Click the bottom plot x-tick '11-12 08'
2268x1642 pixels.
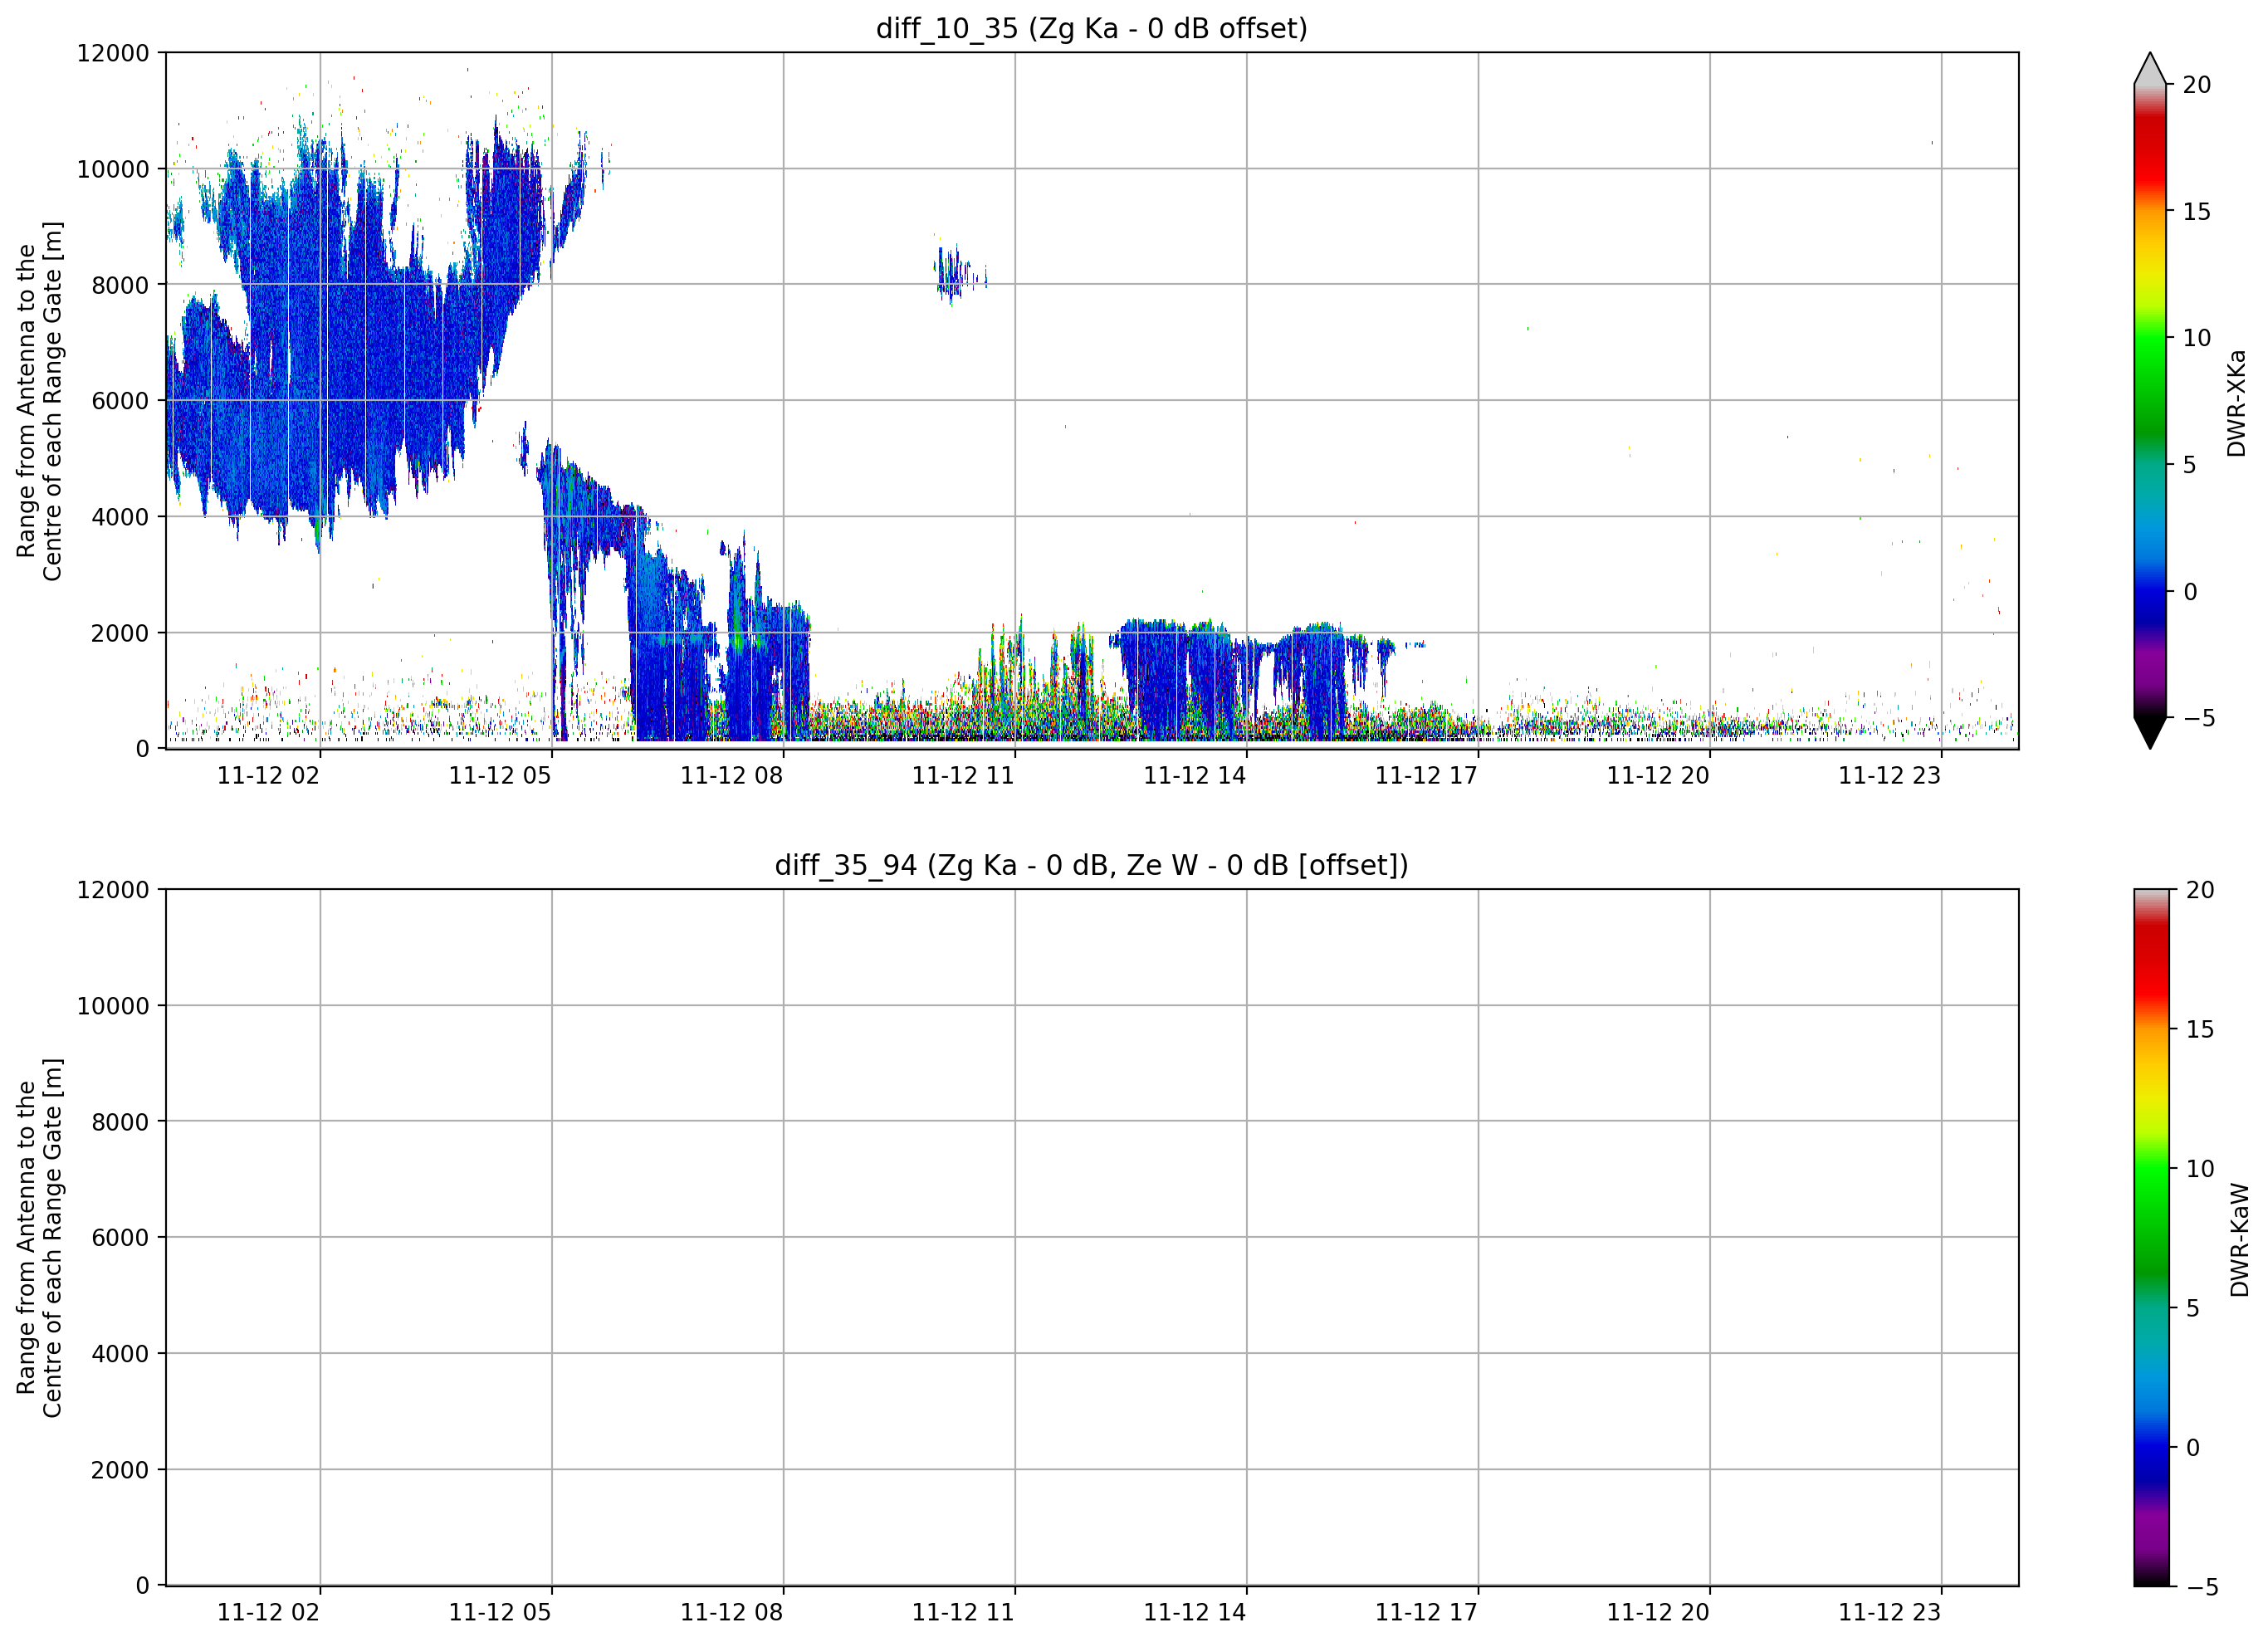(x=731, y=1613)
